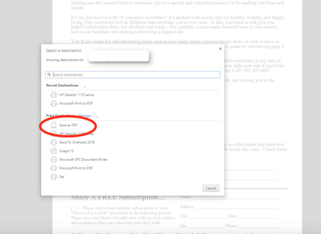This screenshot has width=321, height=234.
Task: Click the Phone blank on the form
Action: 258,226
